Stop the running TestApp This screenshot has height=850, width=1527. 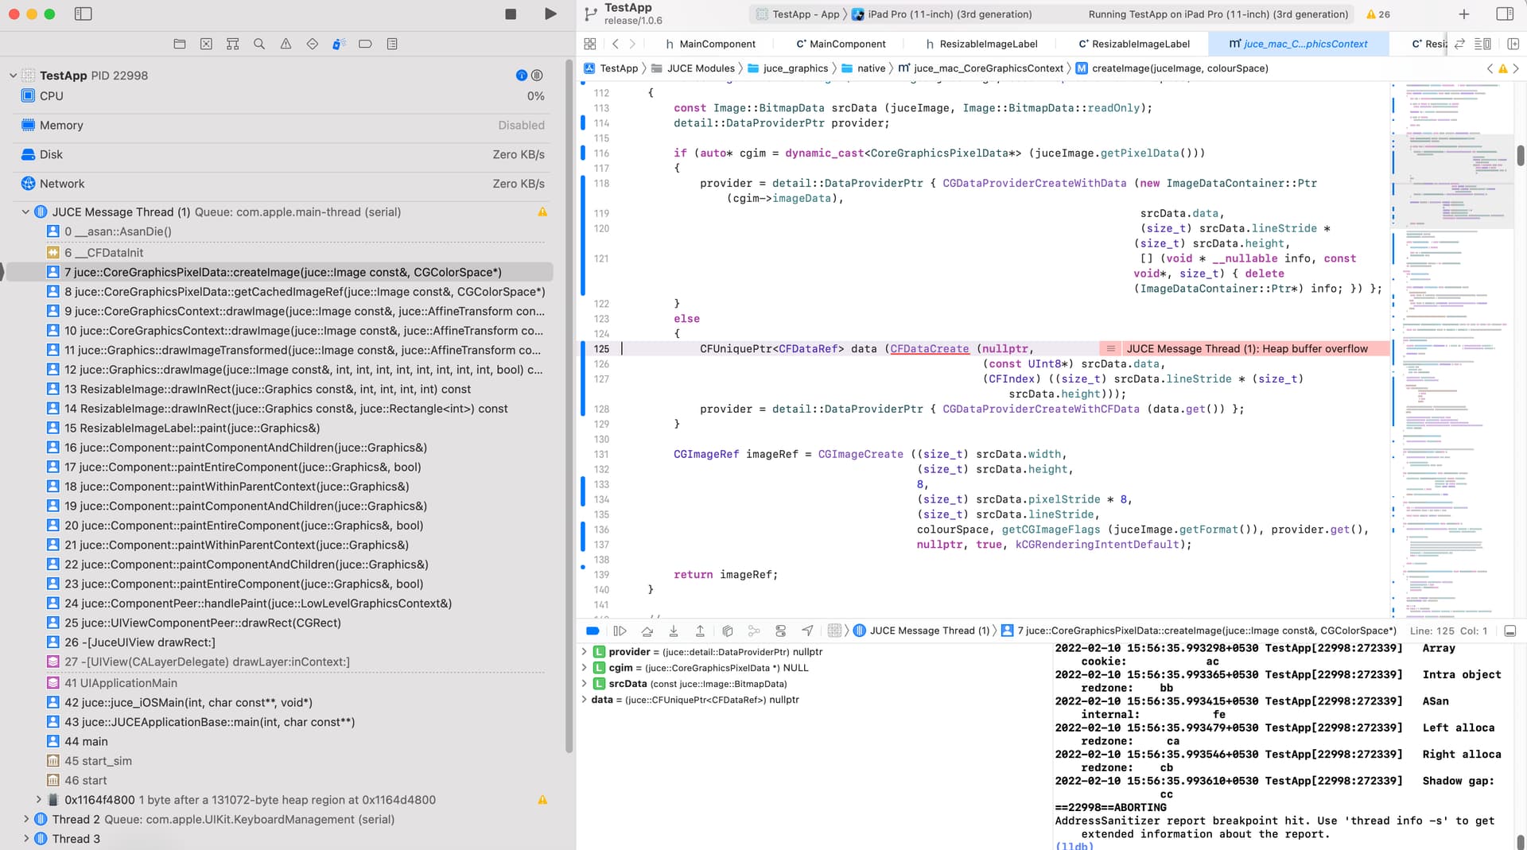511,14
